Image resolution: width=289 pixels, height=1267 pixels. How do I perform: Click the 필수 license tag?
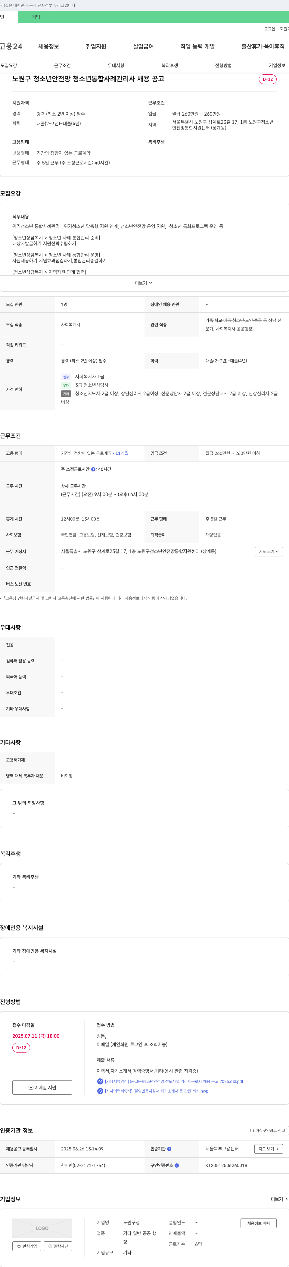[x=66, y=377]
